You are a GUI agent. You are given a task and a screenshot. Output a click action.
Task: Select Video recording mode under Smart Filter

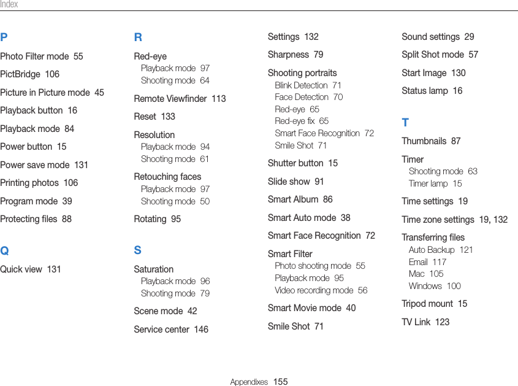pos(321,290)
